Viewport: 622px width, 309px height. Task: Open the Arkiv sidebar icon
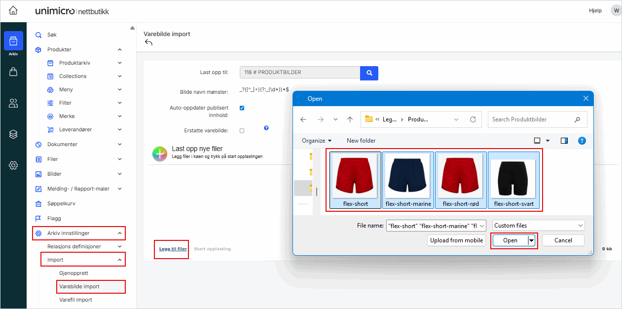pyautogui.click(x=13, y=41)
